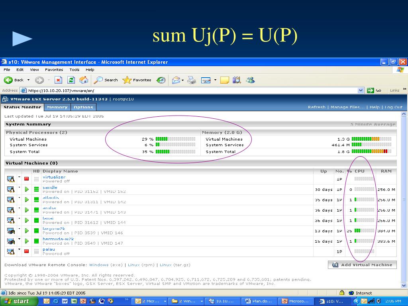Click the green Go arrow button

(x=370, y=90)
